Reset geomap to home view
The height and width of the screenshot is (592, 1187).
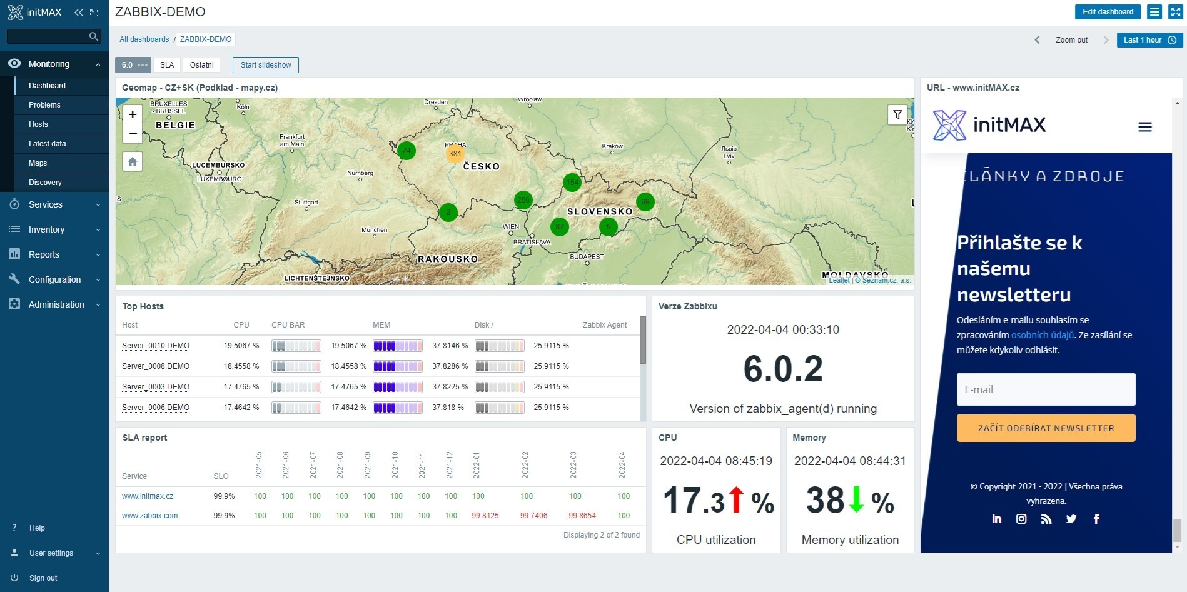133,161
